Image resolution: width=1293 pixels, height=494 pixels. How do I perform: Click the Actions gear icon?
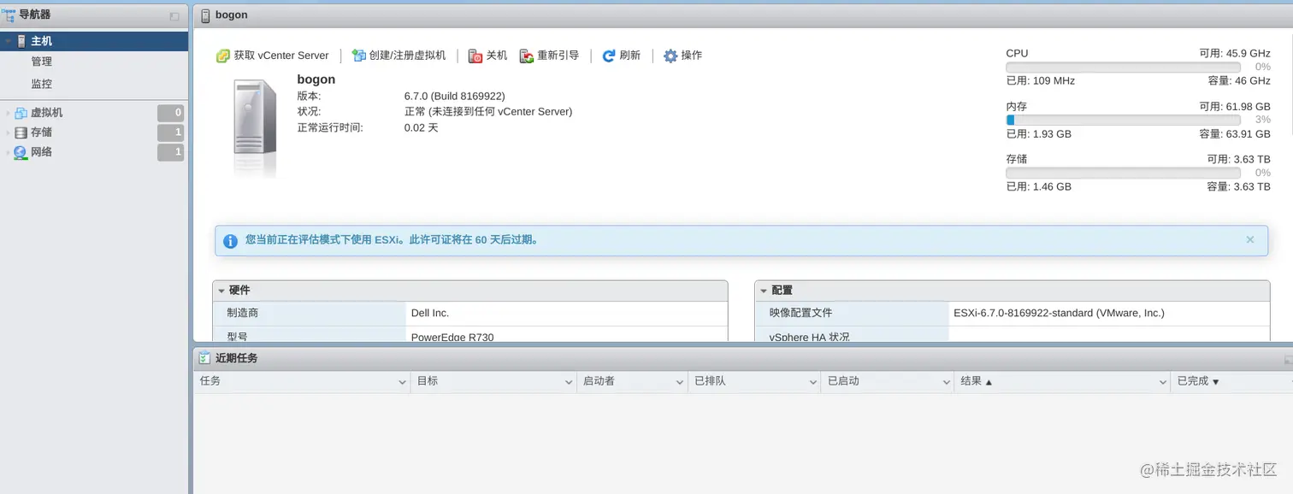pos(670,56)
